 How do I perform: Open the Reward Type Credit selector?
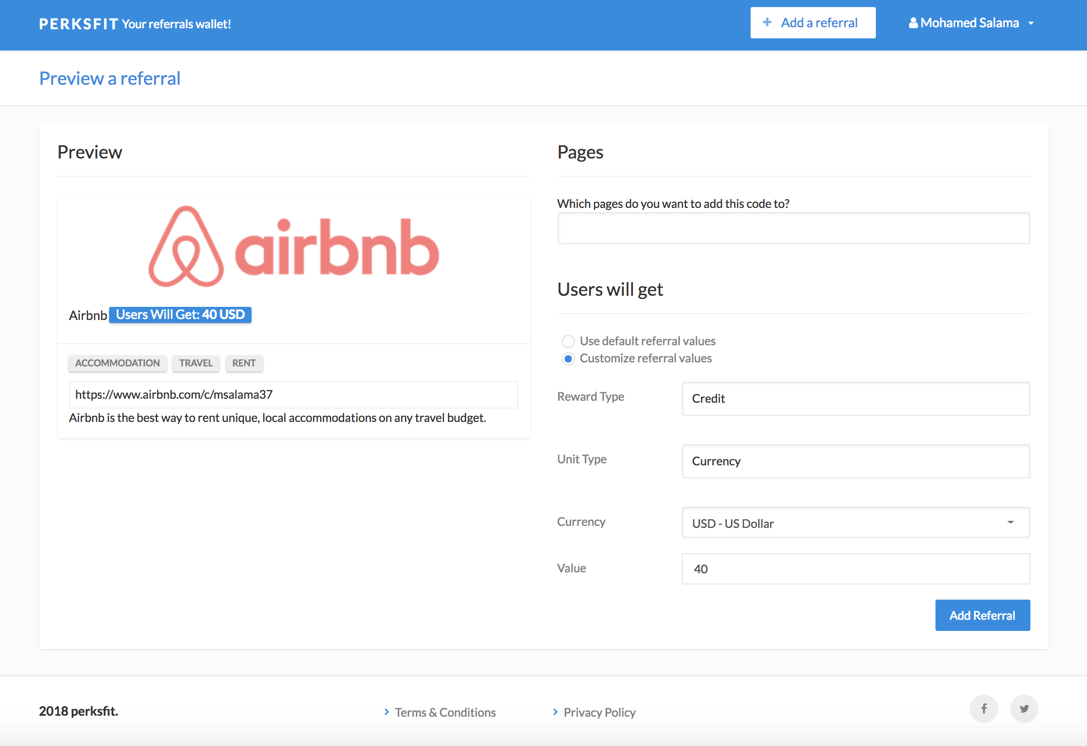pyautogui.click(x=855, y=399)
